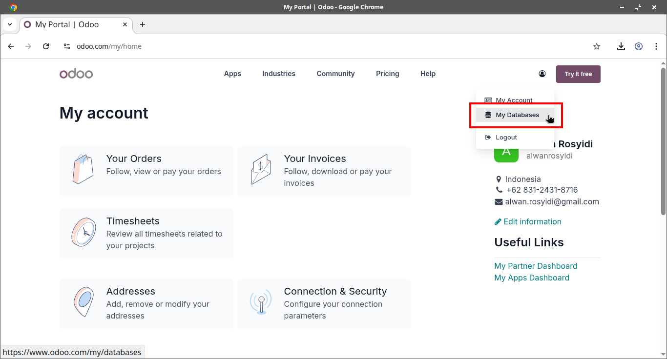Open the user account avatar icon
The image size is (667, 359).
[542, 74]
